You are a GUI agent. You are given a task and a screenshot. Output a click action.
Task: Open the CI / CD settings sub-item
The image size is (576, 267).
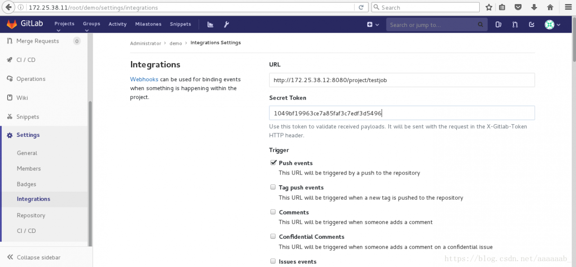26,231
